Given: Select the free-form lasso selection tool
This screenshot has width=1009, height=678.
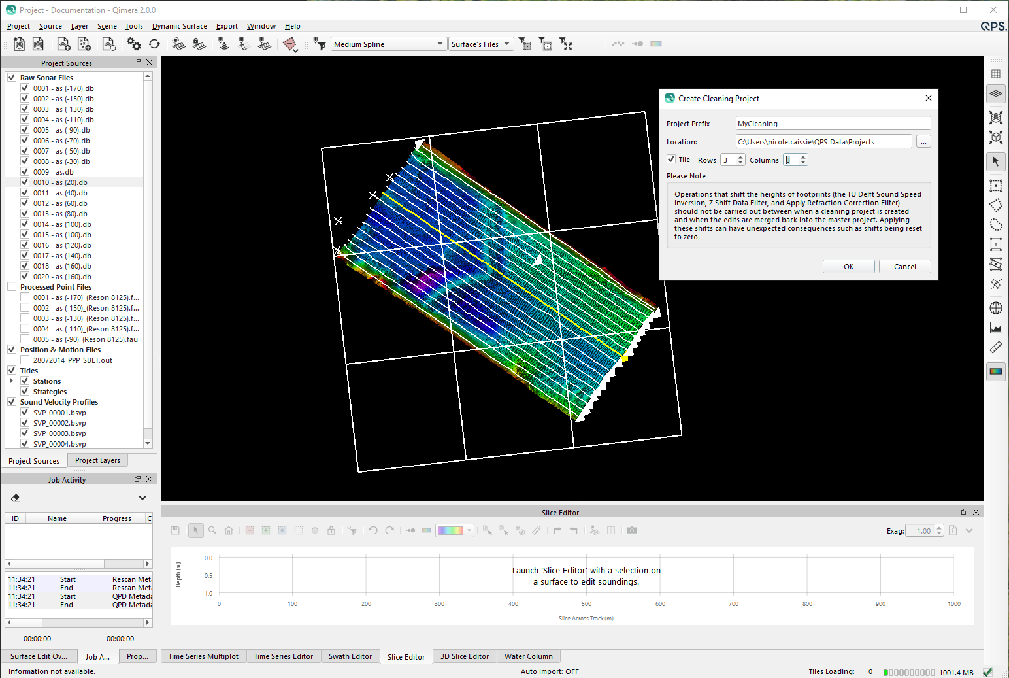Looking at the screenshot, I should (995, 225).
